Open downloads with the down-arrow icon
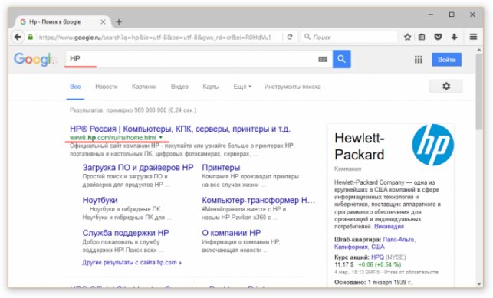The image size is (493, 298). point(455,37)
